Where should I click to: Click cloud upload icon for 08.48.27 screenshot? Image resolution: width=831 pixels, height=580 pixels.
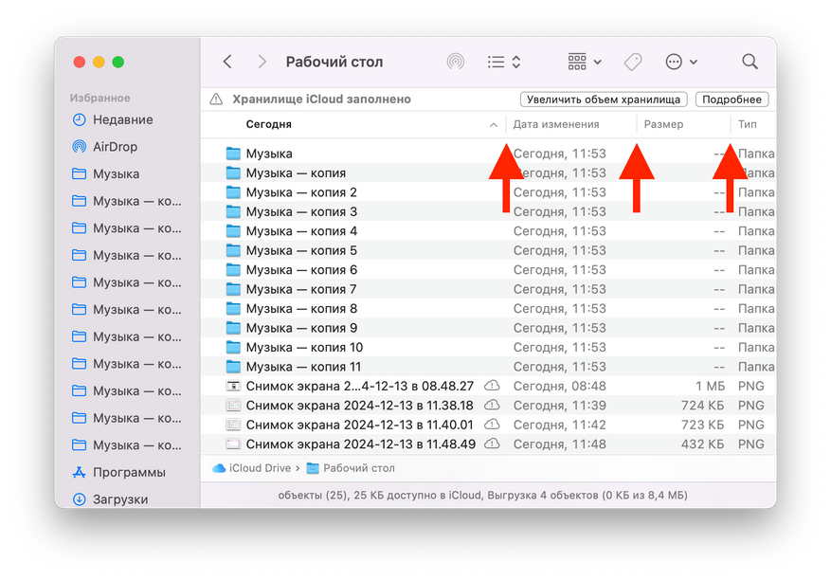493,386
